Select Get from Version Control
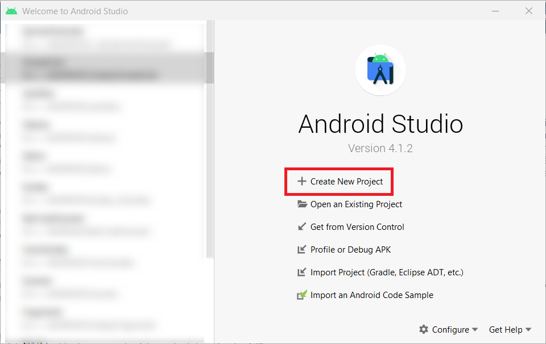Screen dimensions: 546x344 (x=357, y=227)
